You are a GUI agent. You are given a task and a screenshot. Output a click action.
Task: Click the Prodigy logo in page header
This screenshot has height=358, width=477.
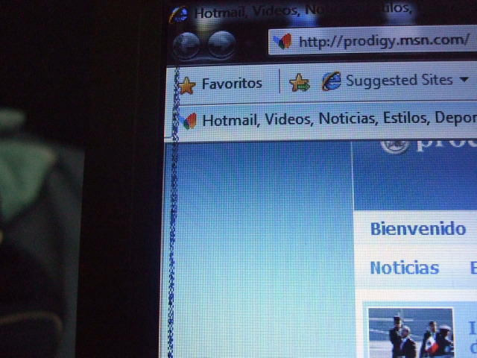429,146
